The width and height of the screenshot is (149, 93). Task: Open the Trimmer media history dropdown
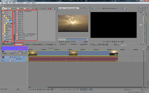click(x=78, y=8)
